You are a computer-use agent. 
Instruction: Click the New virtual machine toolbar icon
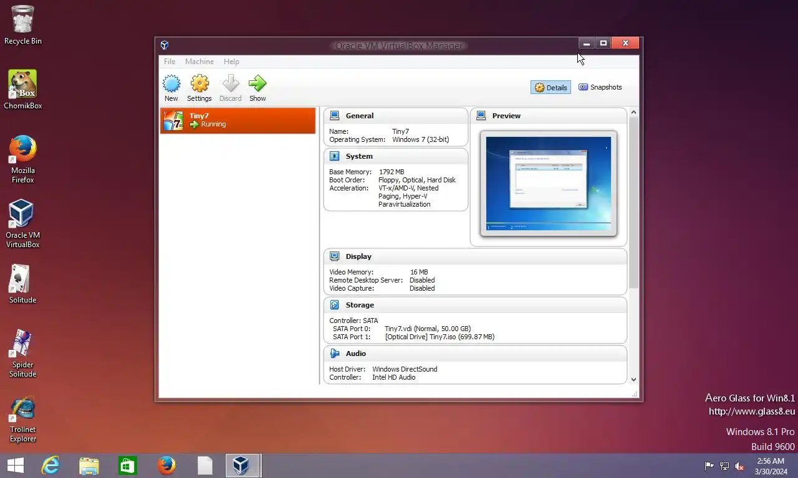point(171,84)
